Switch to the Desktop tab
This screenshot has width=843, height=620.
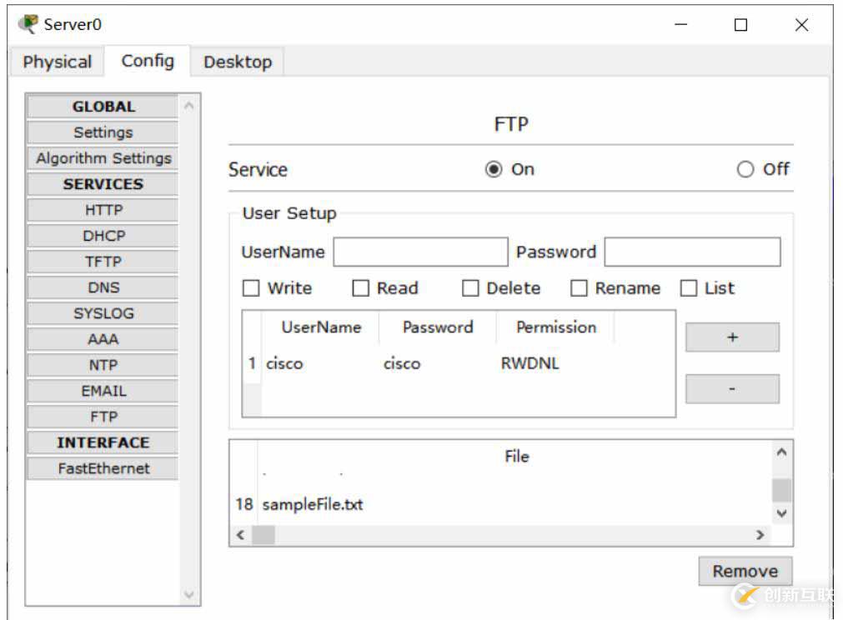point(238,62)
